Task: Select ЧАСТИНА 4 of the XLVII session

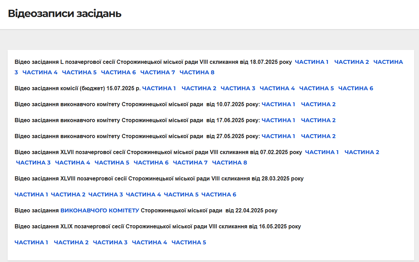Action: [x=72, y=163]
